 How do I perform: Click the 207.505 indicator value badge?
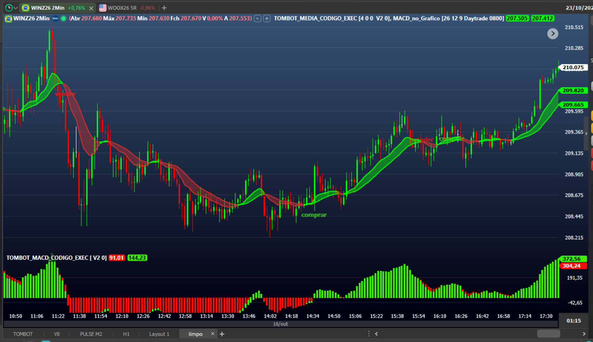click(517, 18)
